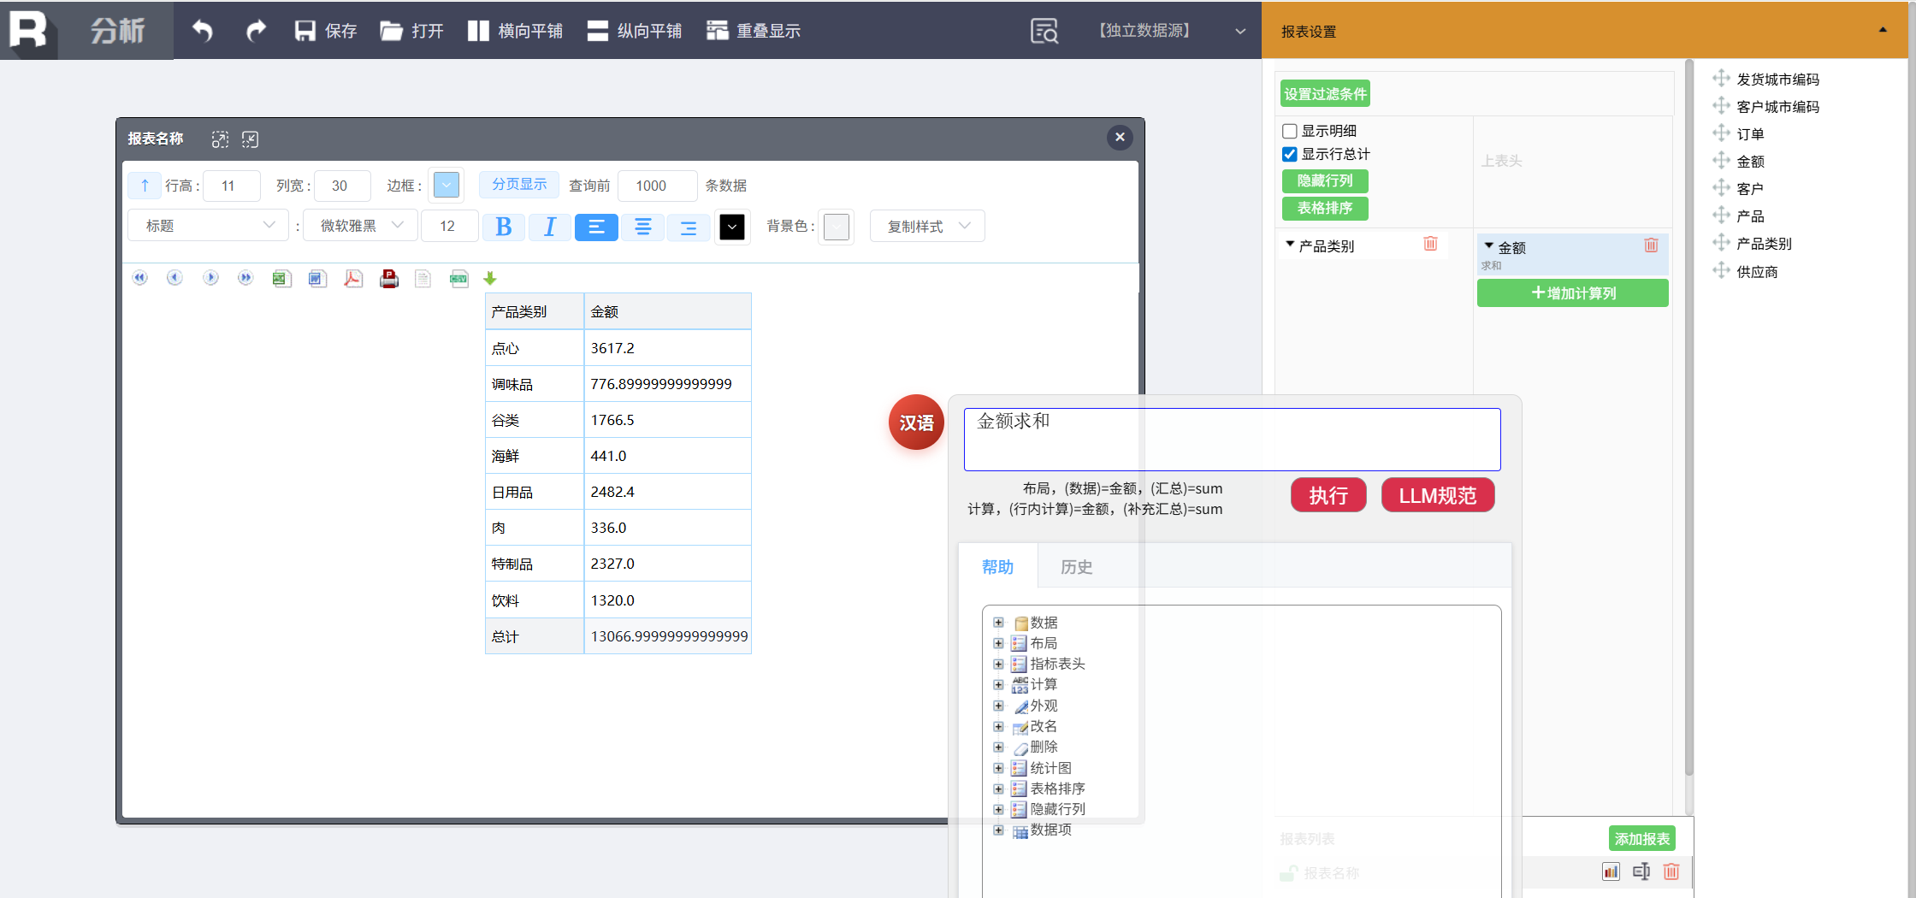The width and height of the screenshot is (1916, 898).
Task: Switch to the 帮助 tab
Action: (x=997, y=567)
